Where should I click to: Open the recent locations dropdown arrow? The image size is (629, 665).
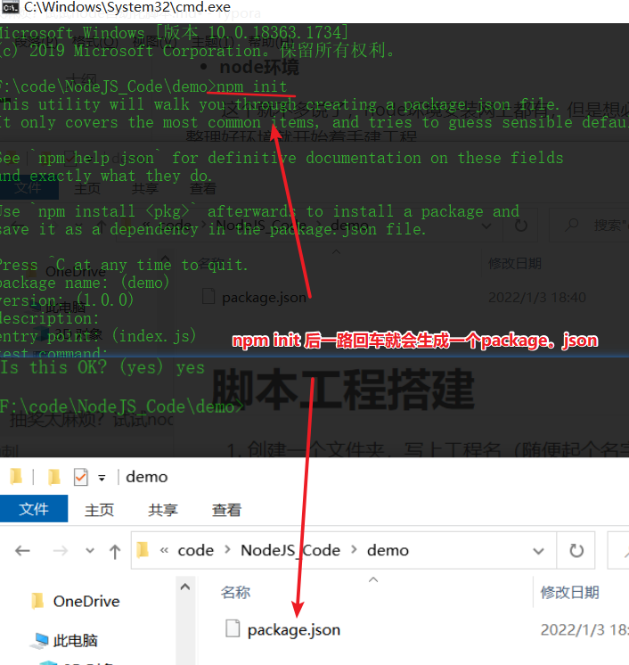click(x=90, y=551)
